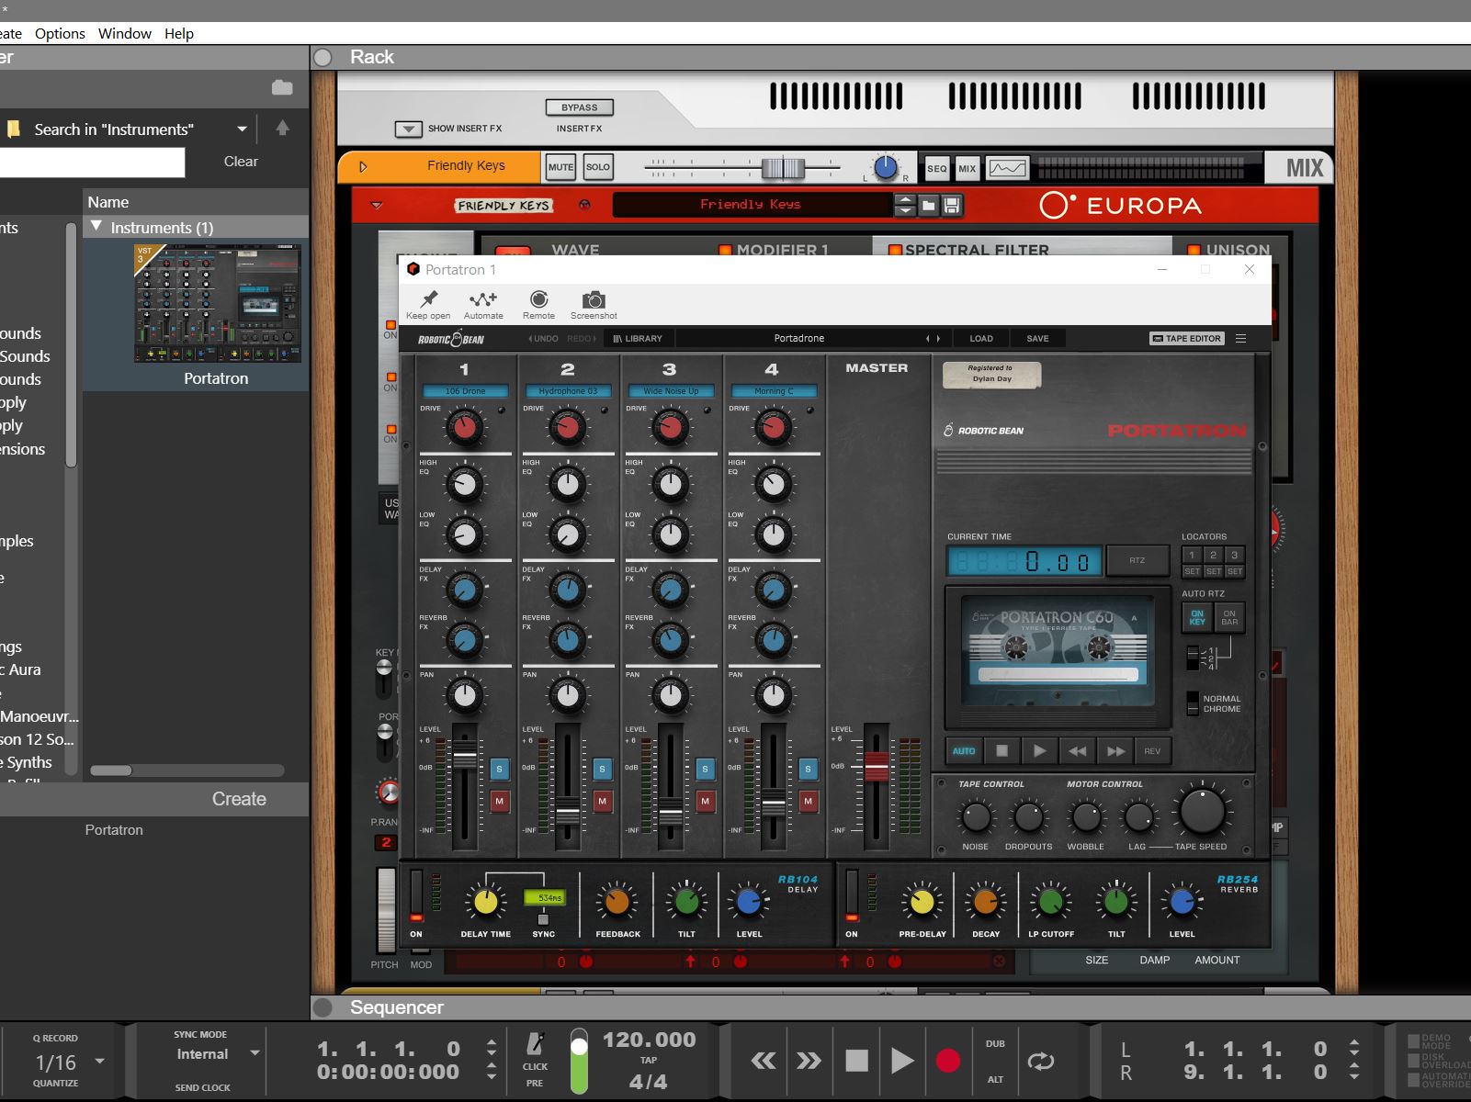Solo Portatron channel 1

(499, 769)
